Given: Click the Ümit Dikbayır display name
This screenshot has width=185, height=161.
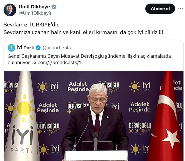Looking at the screenshot, I should [34, 7].
